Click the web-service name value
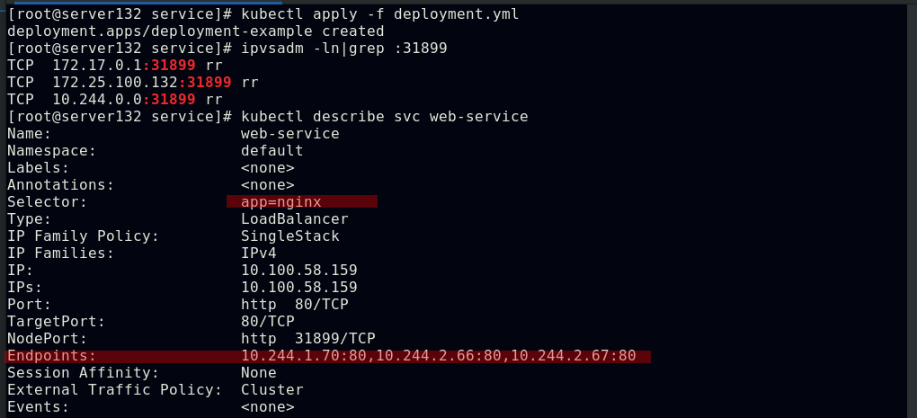917x418 pixels. 289,134
